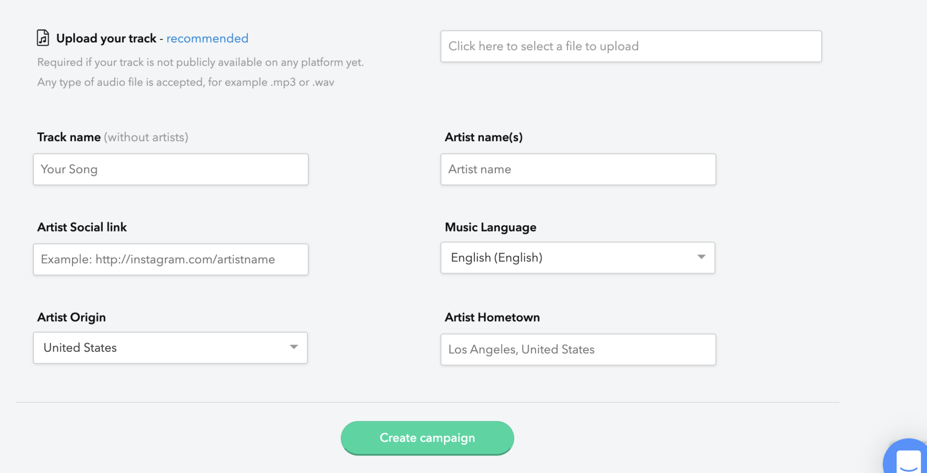
Task: Click the "Upload your track" heading text
Action: point(106,38)
